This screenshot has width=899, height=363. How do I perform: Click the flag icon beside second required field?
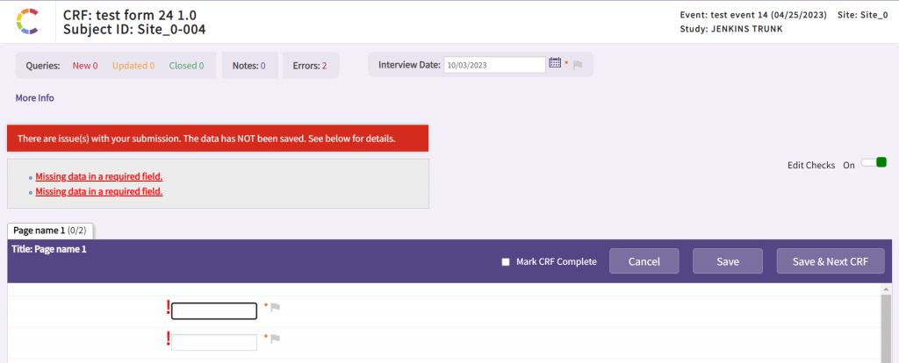click(275, 338)
